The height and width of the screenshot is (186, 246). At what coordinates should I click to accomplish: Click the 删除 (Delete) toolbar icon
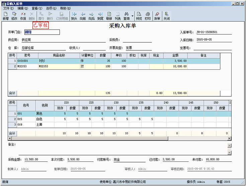(32, 16)
